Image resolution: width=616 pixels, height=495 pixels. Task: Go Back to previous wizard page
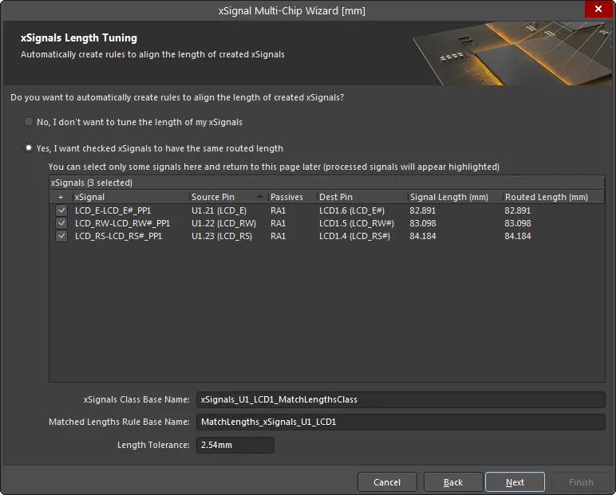pos(453,482)
